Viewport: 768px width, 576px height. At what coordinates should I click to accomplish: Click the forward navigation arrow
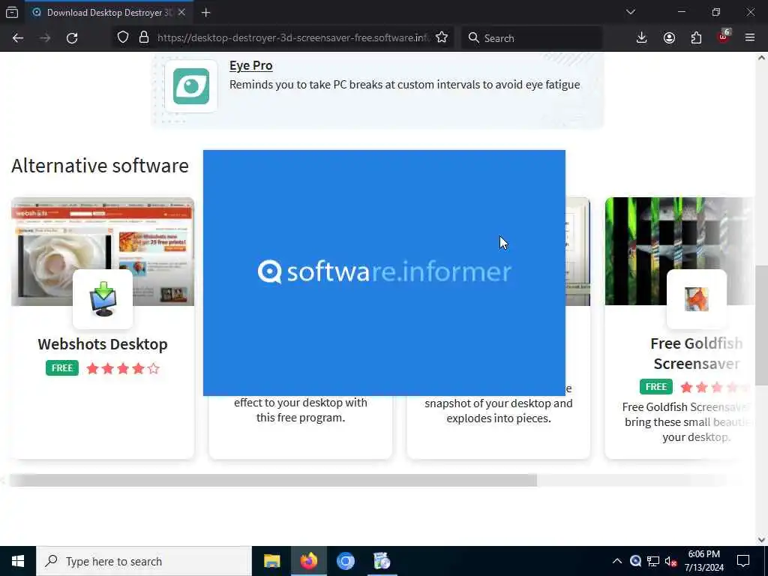click(x=45, y=37)
